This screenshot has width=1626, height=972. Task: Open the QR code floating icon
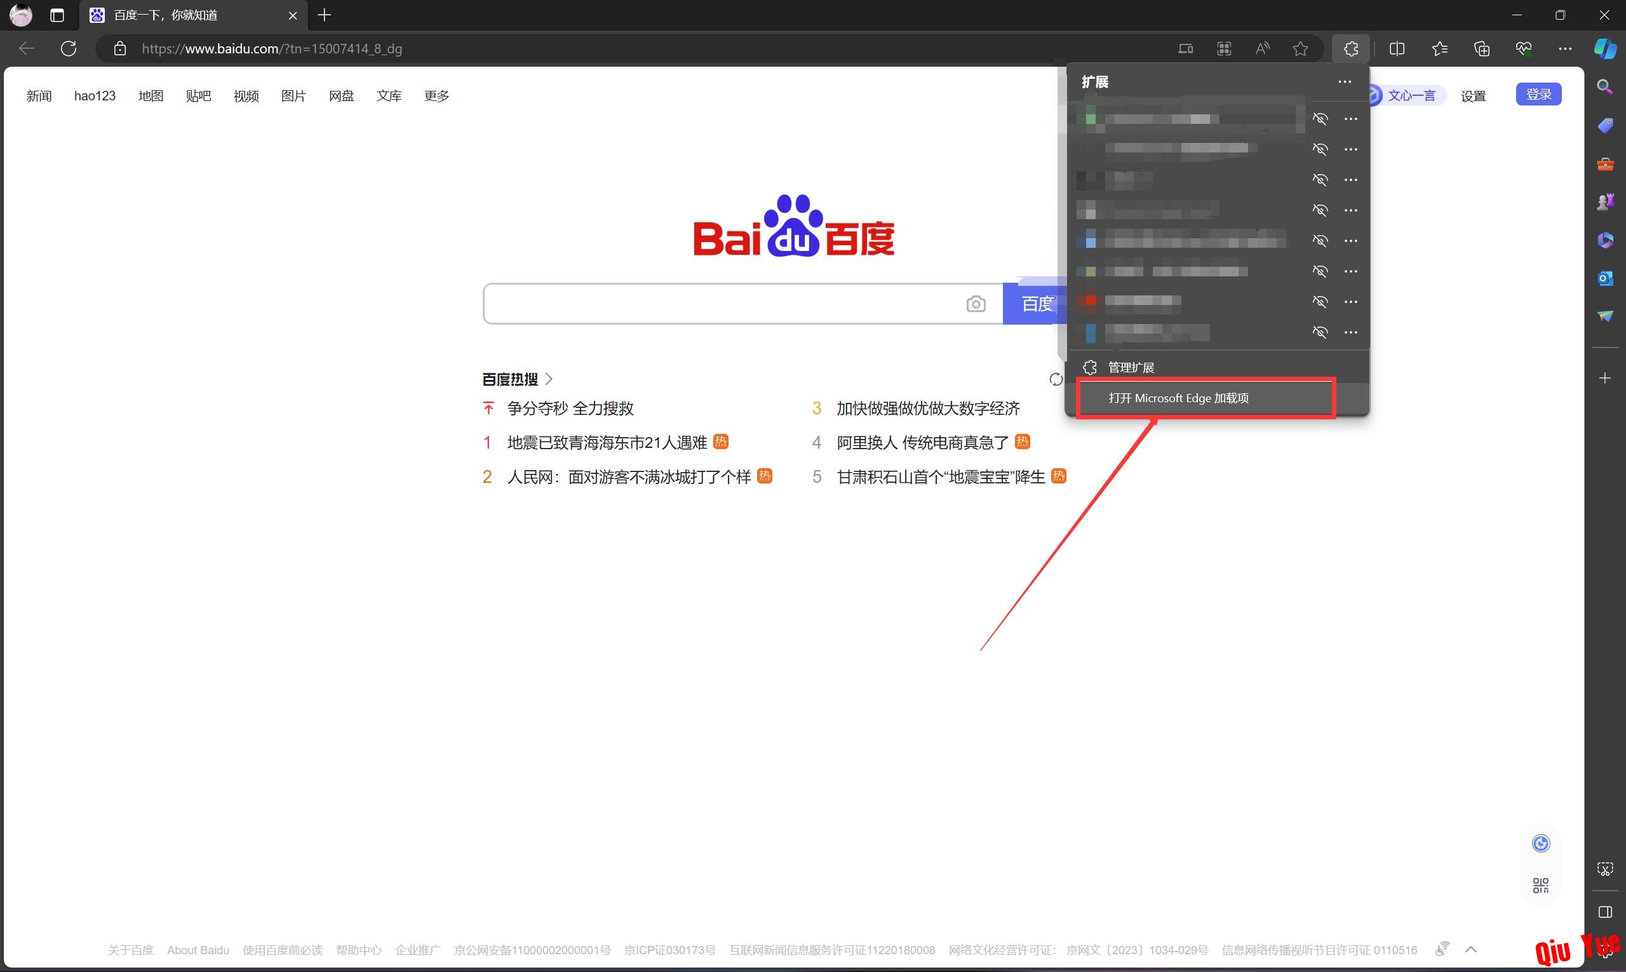1540,886
